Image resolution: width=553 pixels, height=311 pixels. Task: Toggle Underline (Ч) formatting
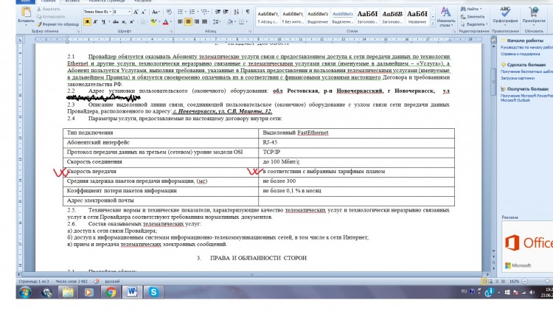[x=103, y=22]
